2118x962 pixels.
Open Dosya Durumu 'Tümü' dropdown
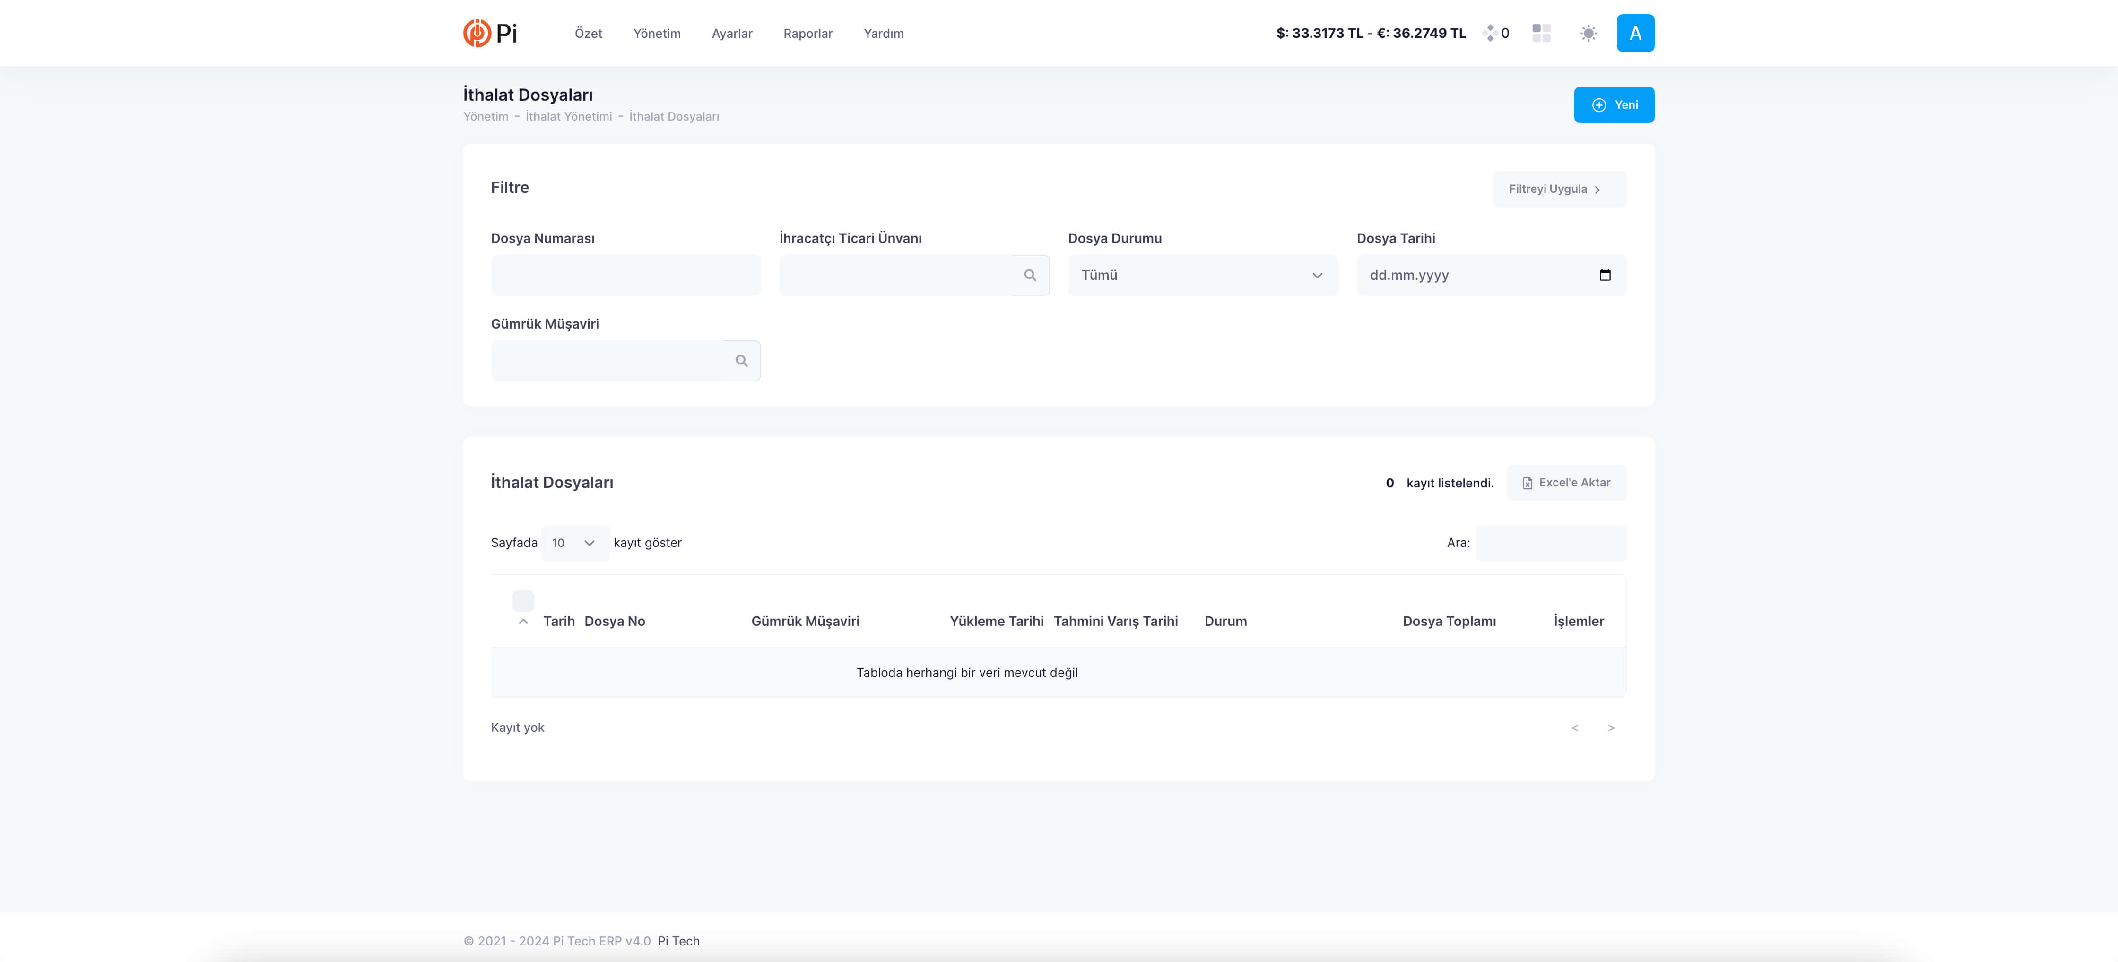point(1202,276)
